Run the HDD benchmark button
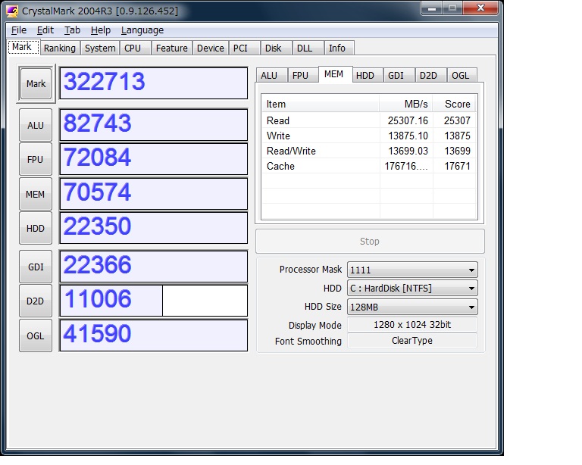 pyautogui.click(x=36, y=228)
